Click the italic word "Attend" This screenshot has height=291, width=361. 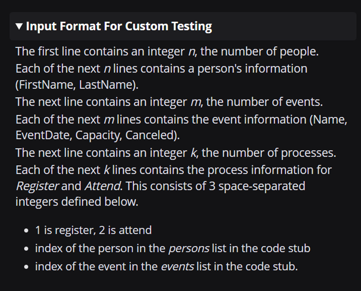[x=102, y=186]
